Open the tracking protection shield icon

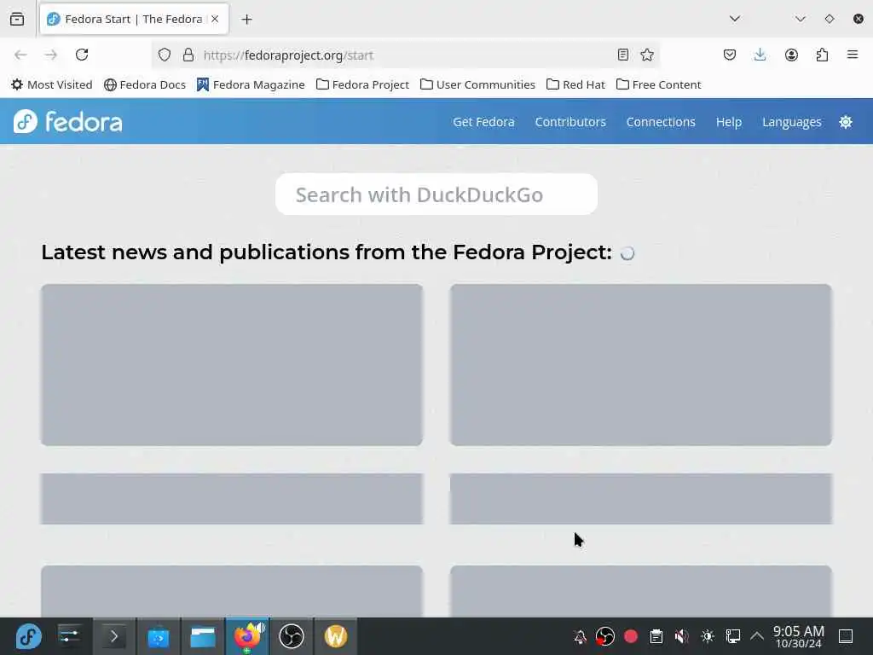(x=165, y=55)
